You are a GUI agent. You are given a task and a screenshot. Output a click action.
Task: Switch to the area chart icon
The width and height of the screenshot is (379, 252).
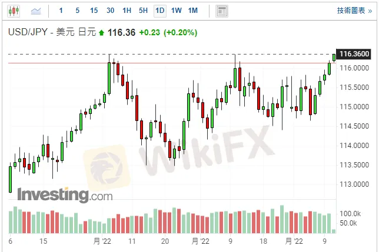pos(36,11)
